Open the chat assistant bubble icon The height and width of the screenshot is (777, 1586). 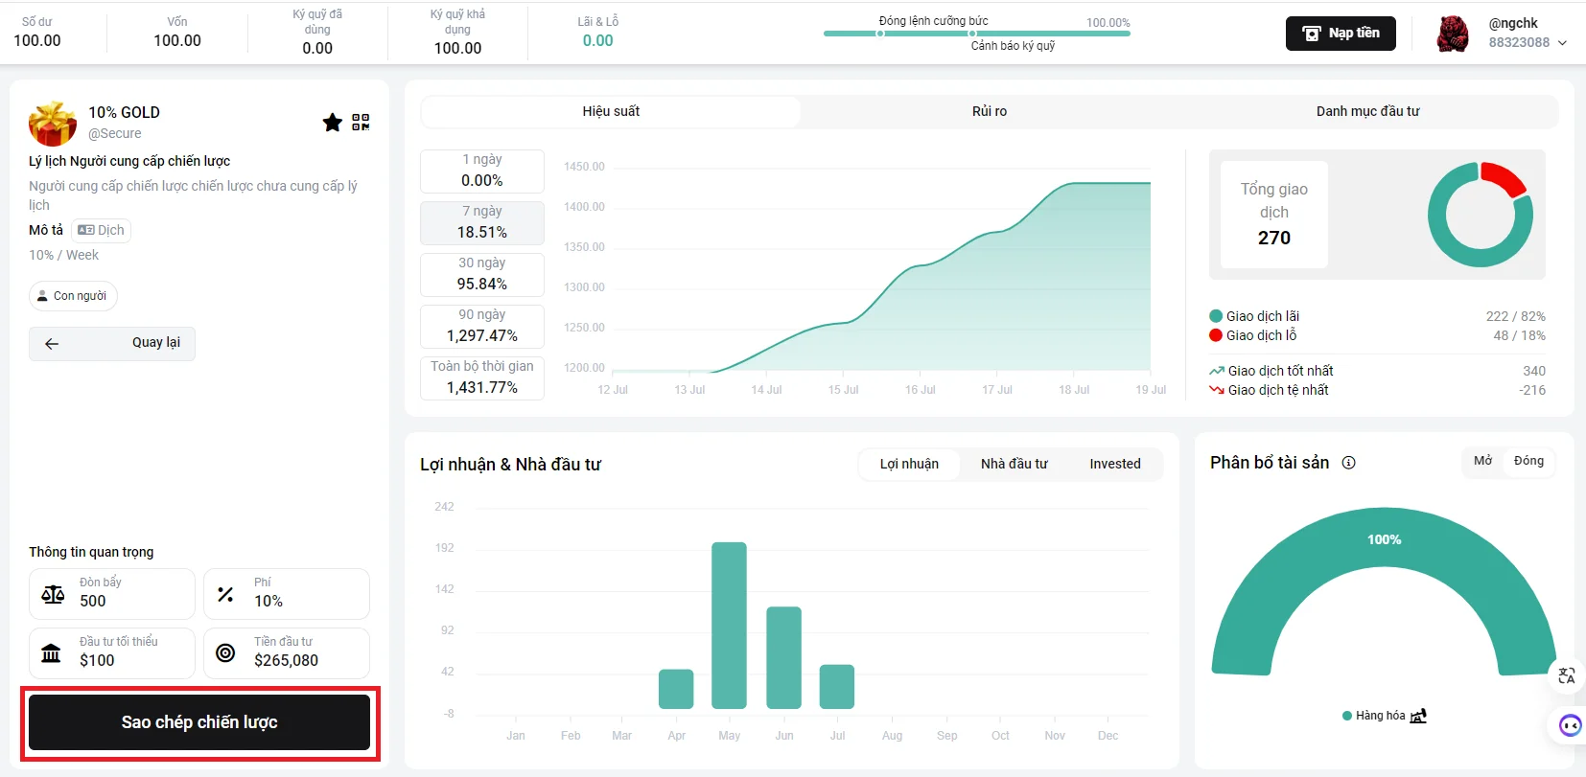click(1570, 725)
